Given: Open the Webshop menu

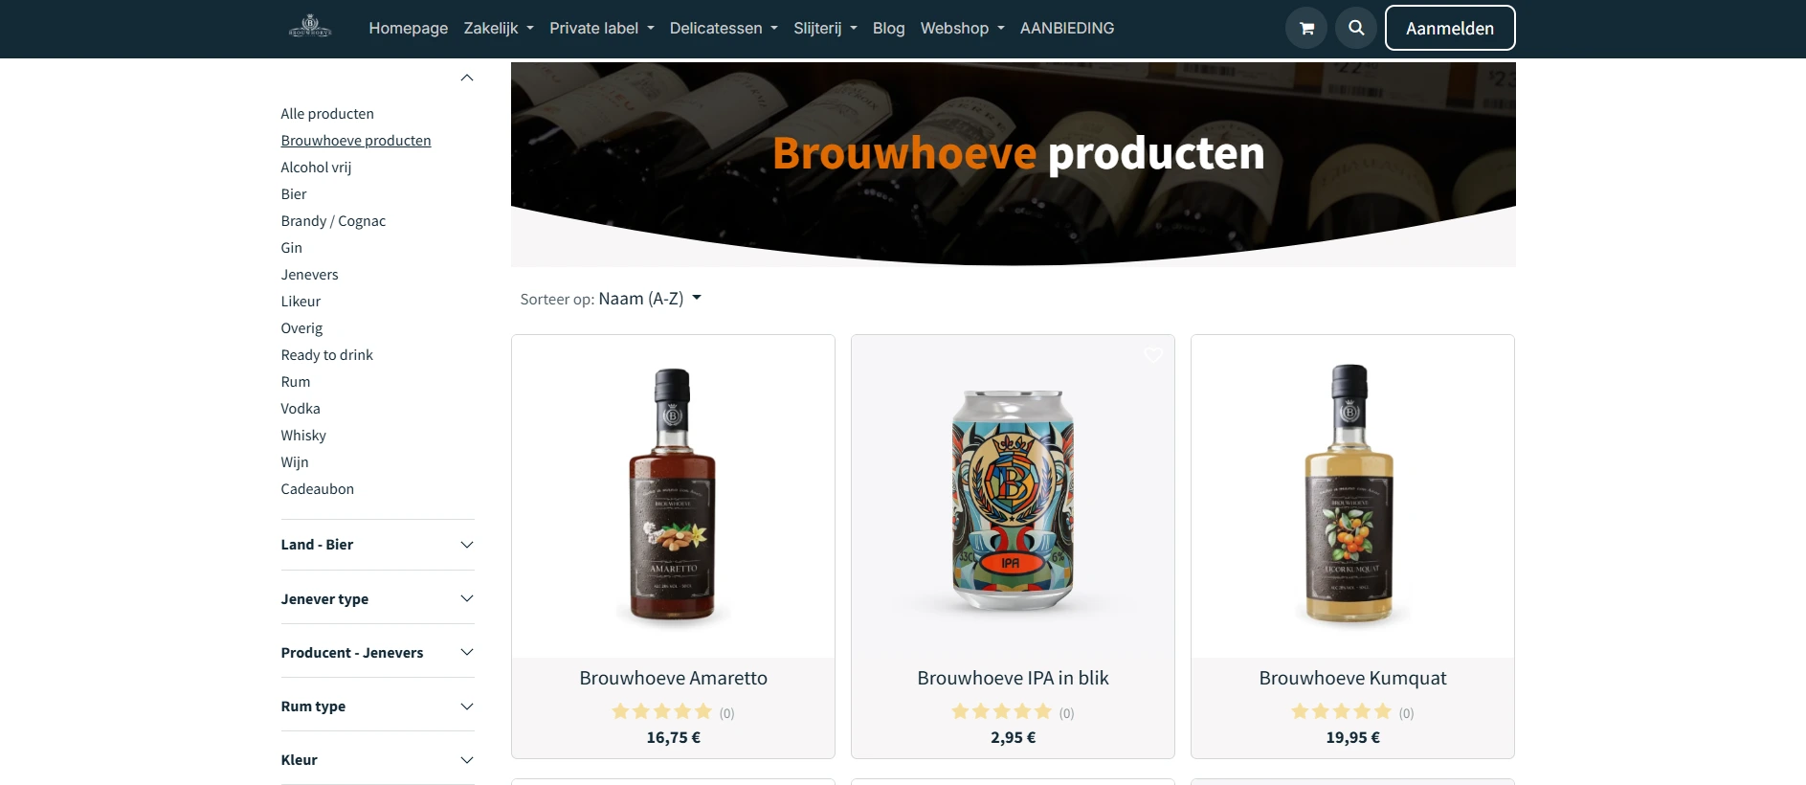Looking at the screenshot, I should (962, 28).
